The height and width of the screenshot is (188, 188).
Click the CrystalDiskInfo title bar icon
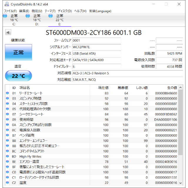coord(7,4)
